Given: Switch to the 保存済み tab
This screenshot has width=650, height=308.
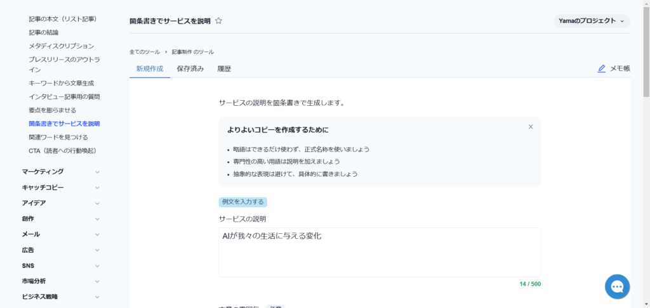Looking at the screenshot, I should coord(190,69).
